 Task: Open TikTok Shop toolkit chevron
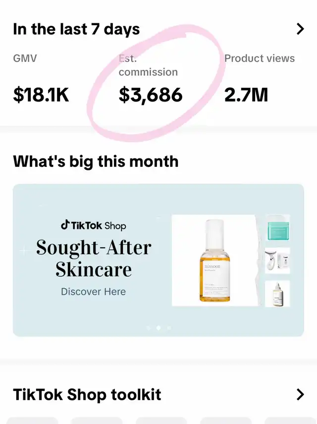point(300,394)
